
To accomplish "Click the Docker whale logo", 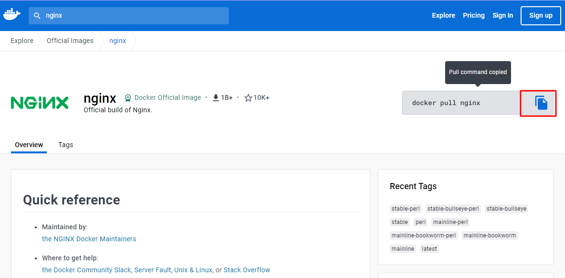I will pyautogui.click(x=12, y=15).
